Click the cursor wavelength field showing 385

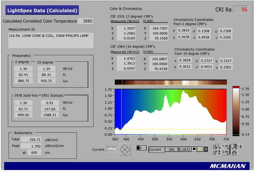click(171, 150)
